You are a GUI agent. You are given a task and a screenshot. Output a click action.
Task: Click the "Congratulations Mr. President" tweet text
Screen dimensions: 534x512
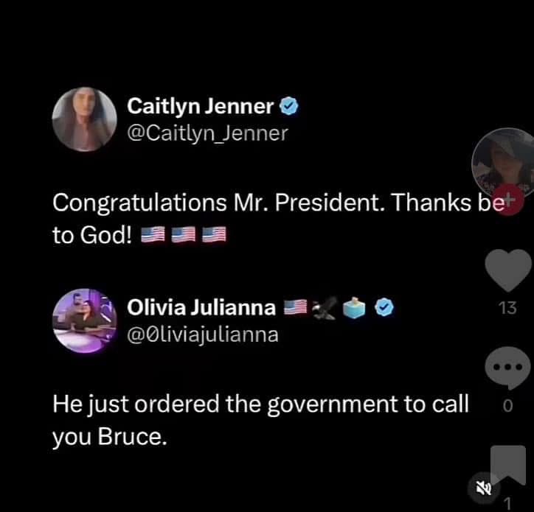[x=278, y=219]
